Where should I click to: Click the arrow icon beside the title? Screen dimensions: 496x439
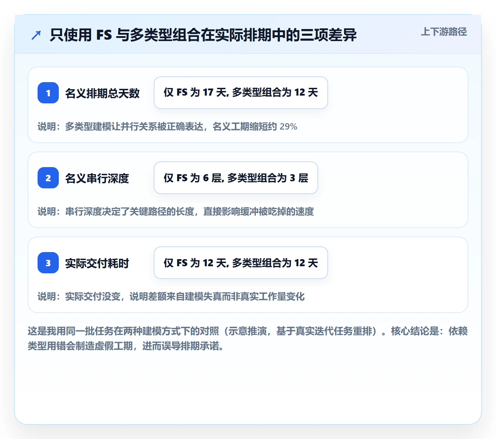36,35
